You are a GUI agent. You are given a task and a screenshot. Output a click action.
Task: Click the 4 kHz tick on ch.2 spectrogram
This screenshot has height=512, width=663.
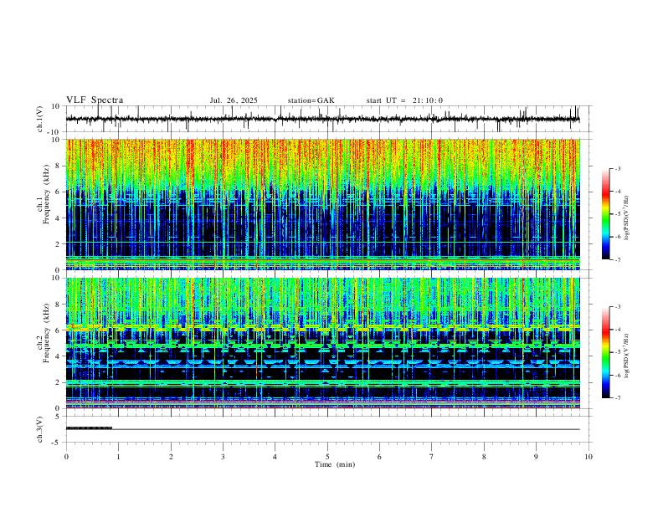pos(59,356)
